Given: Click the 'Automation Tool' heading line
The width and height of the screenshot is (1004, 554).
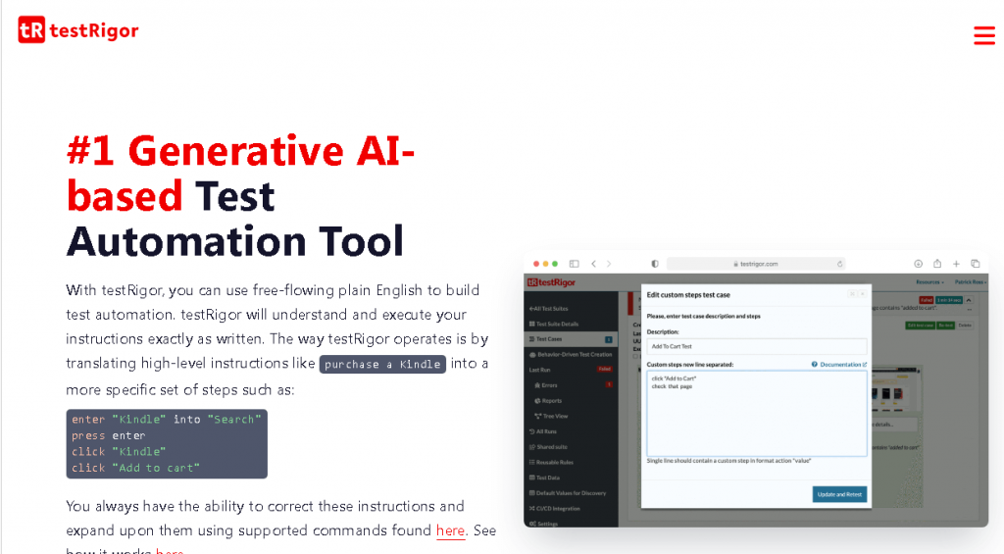Looking at the screenshot, I should coord(235,241).
